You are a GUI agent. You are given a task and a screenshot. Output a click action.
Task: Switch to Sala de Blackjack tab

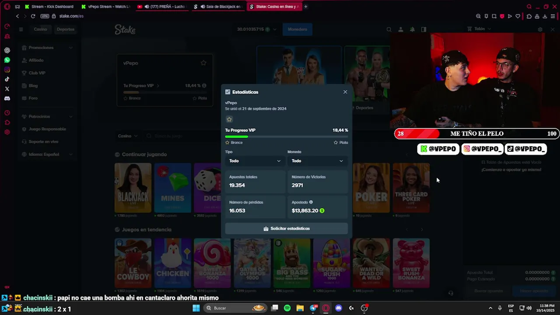tap(218, 7)
